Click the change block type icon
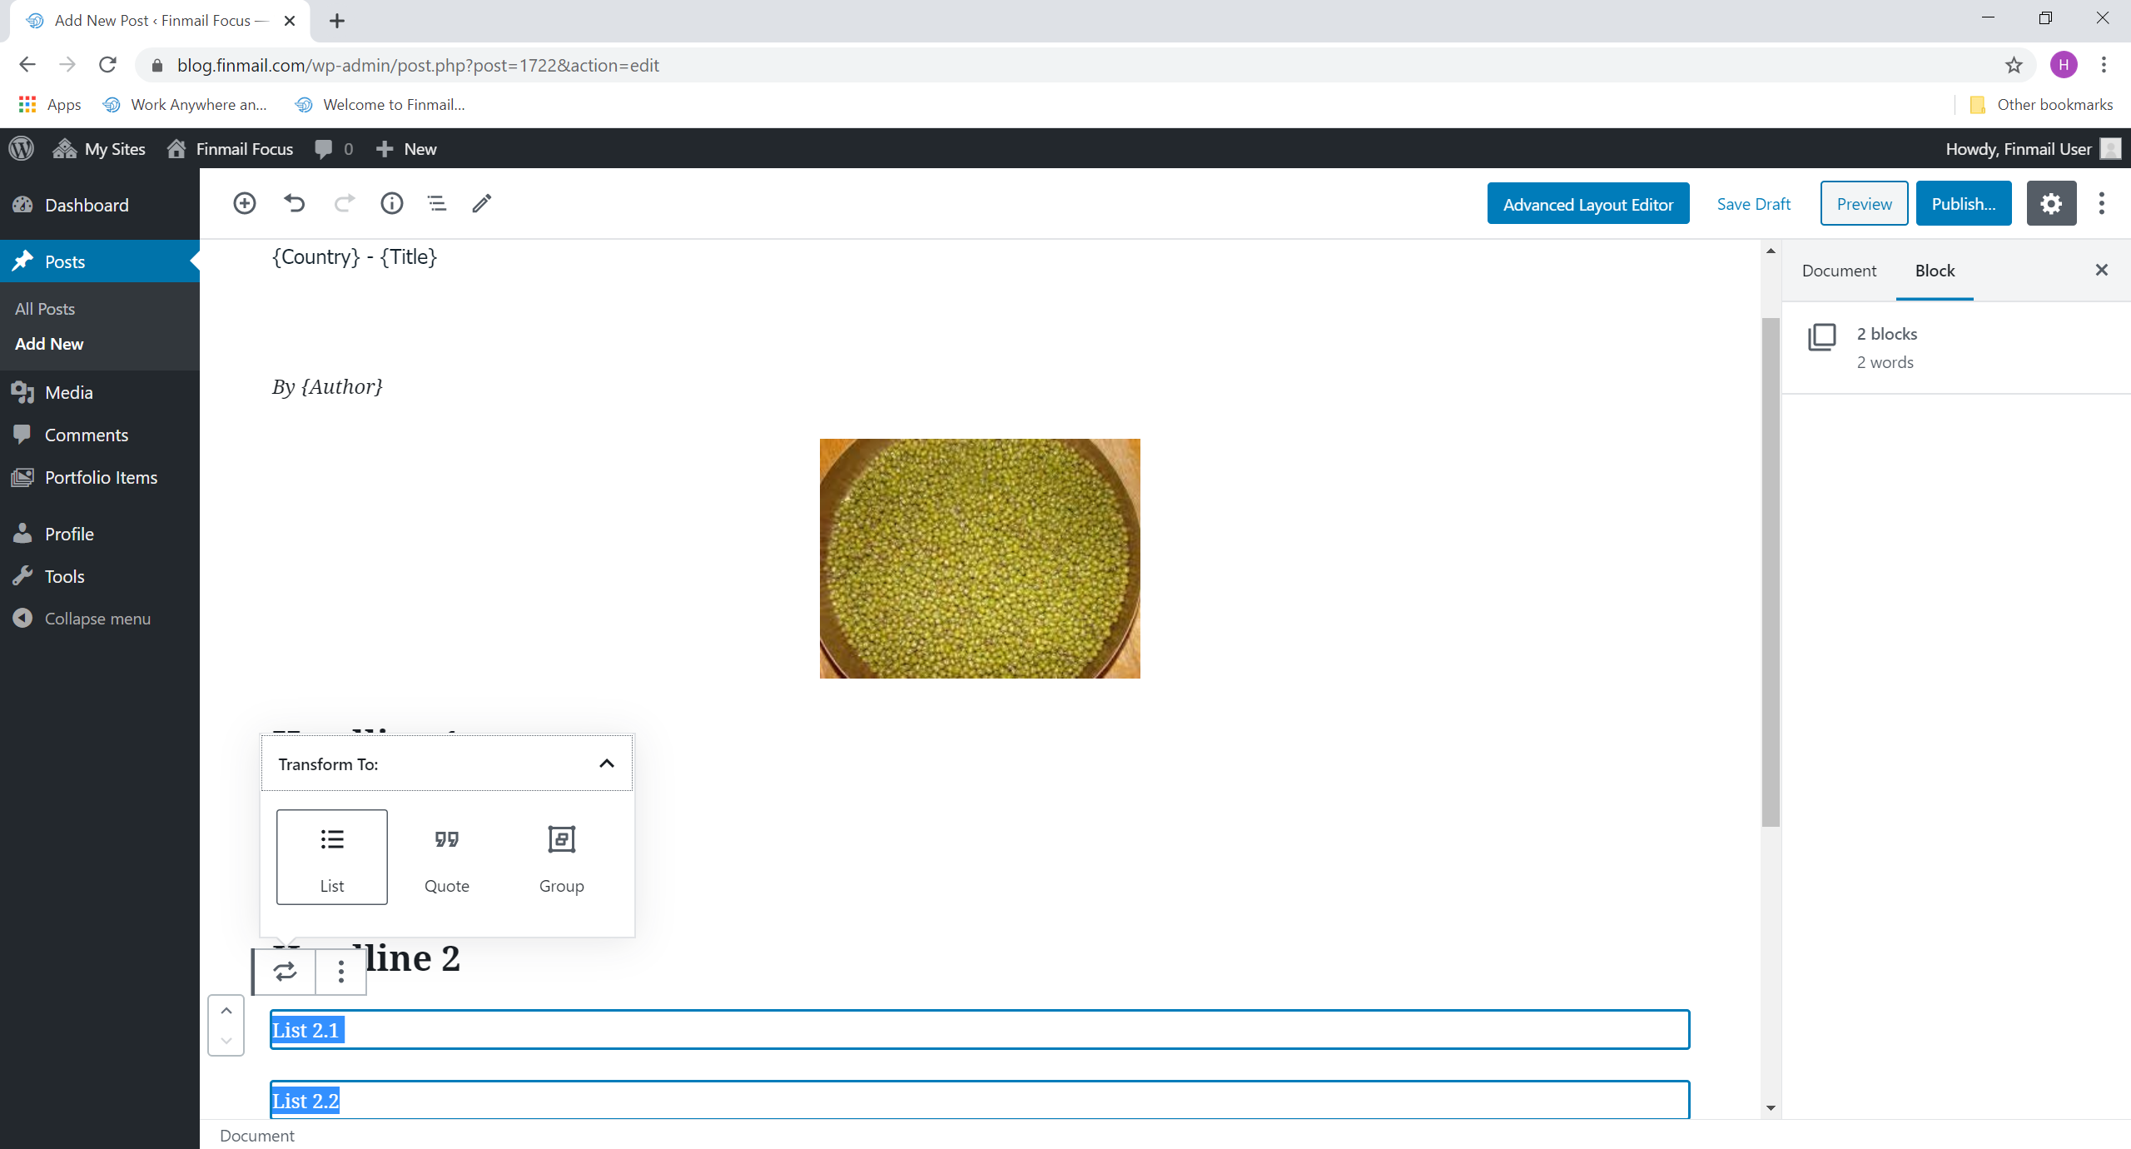 tap(286, 972)
